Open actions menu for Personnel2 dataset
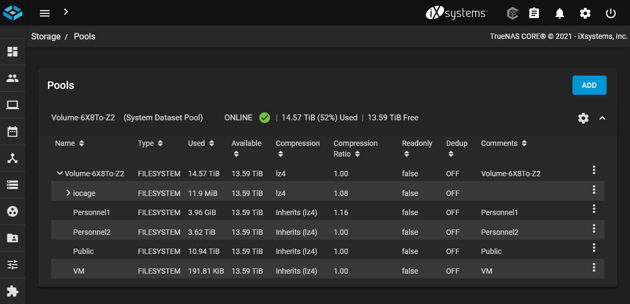This screenshot has width=630, height=304. point(594,228)
